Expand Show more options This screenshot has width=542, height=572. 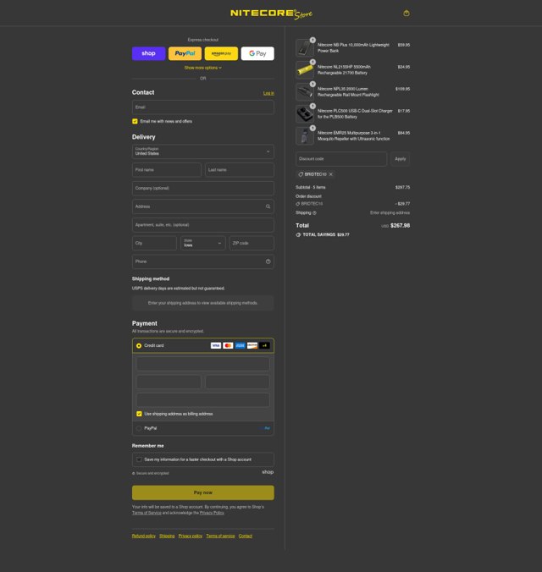[x=203, y=68]
